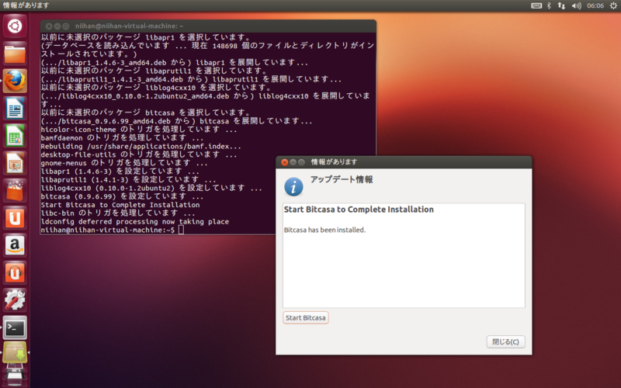
Task: Click the blue info icon in dialog
Action: [293, 187]
